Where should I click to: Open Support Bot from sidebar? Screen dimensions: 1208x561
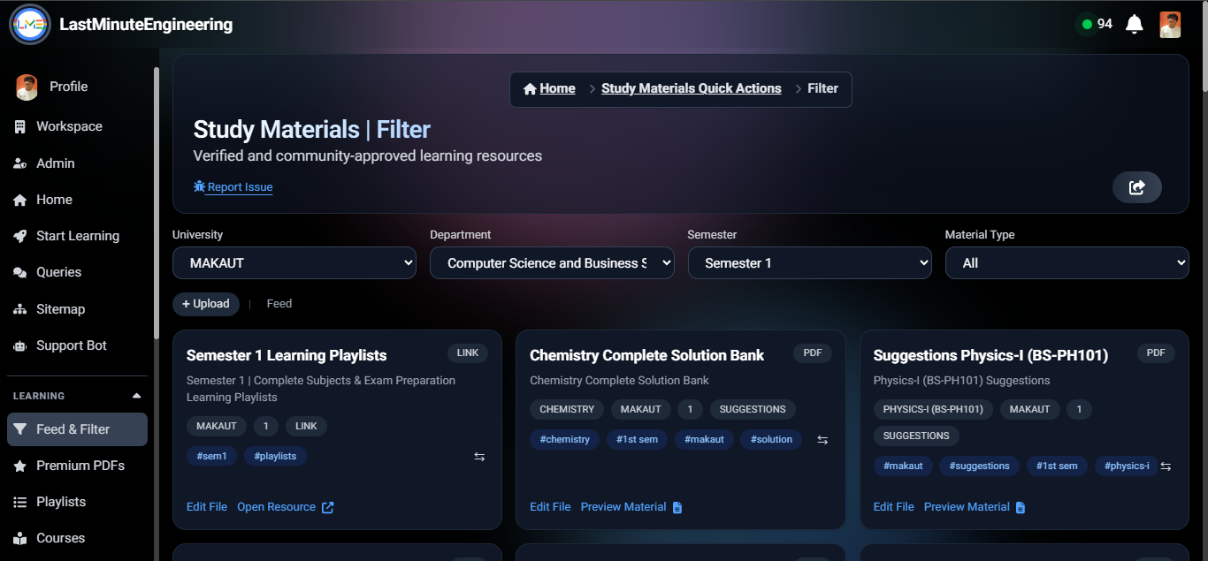71,345
